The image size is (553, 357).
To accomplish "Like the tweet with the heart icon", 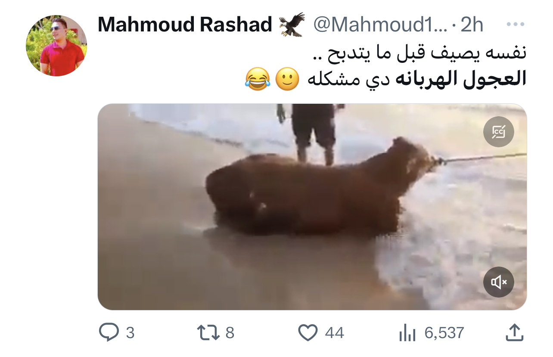I will click(x=308, y=333).
